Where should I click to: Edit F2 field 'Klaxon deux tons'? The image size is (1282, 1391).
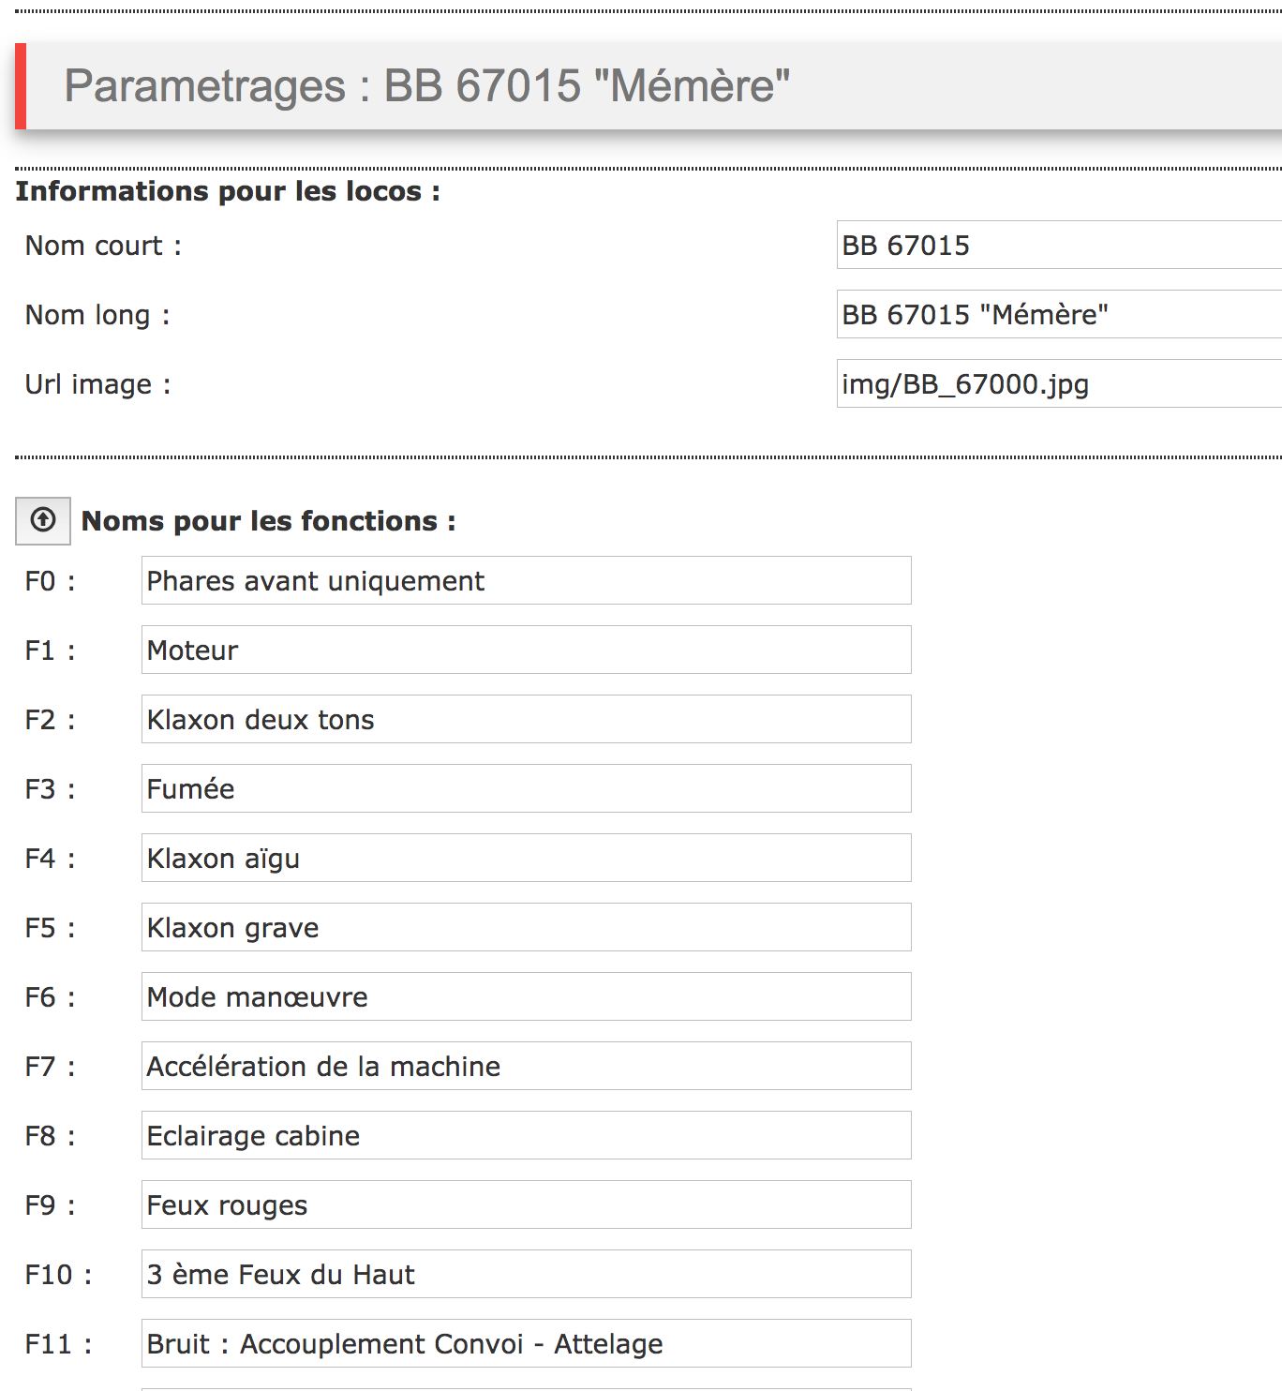[527, 719]
